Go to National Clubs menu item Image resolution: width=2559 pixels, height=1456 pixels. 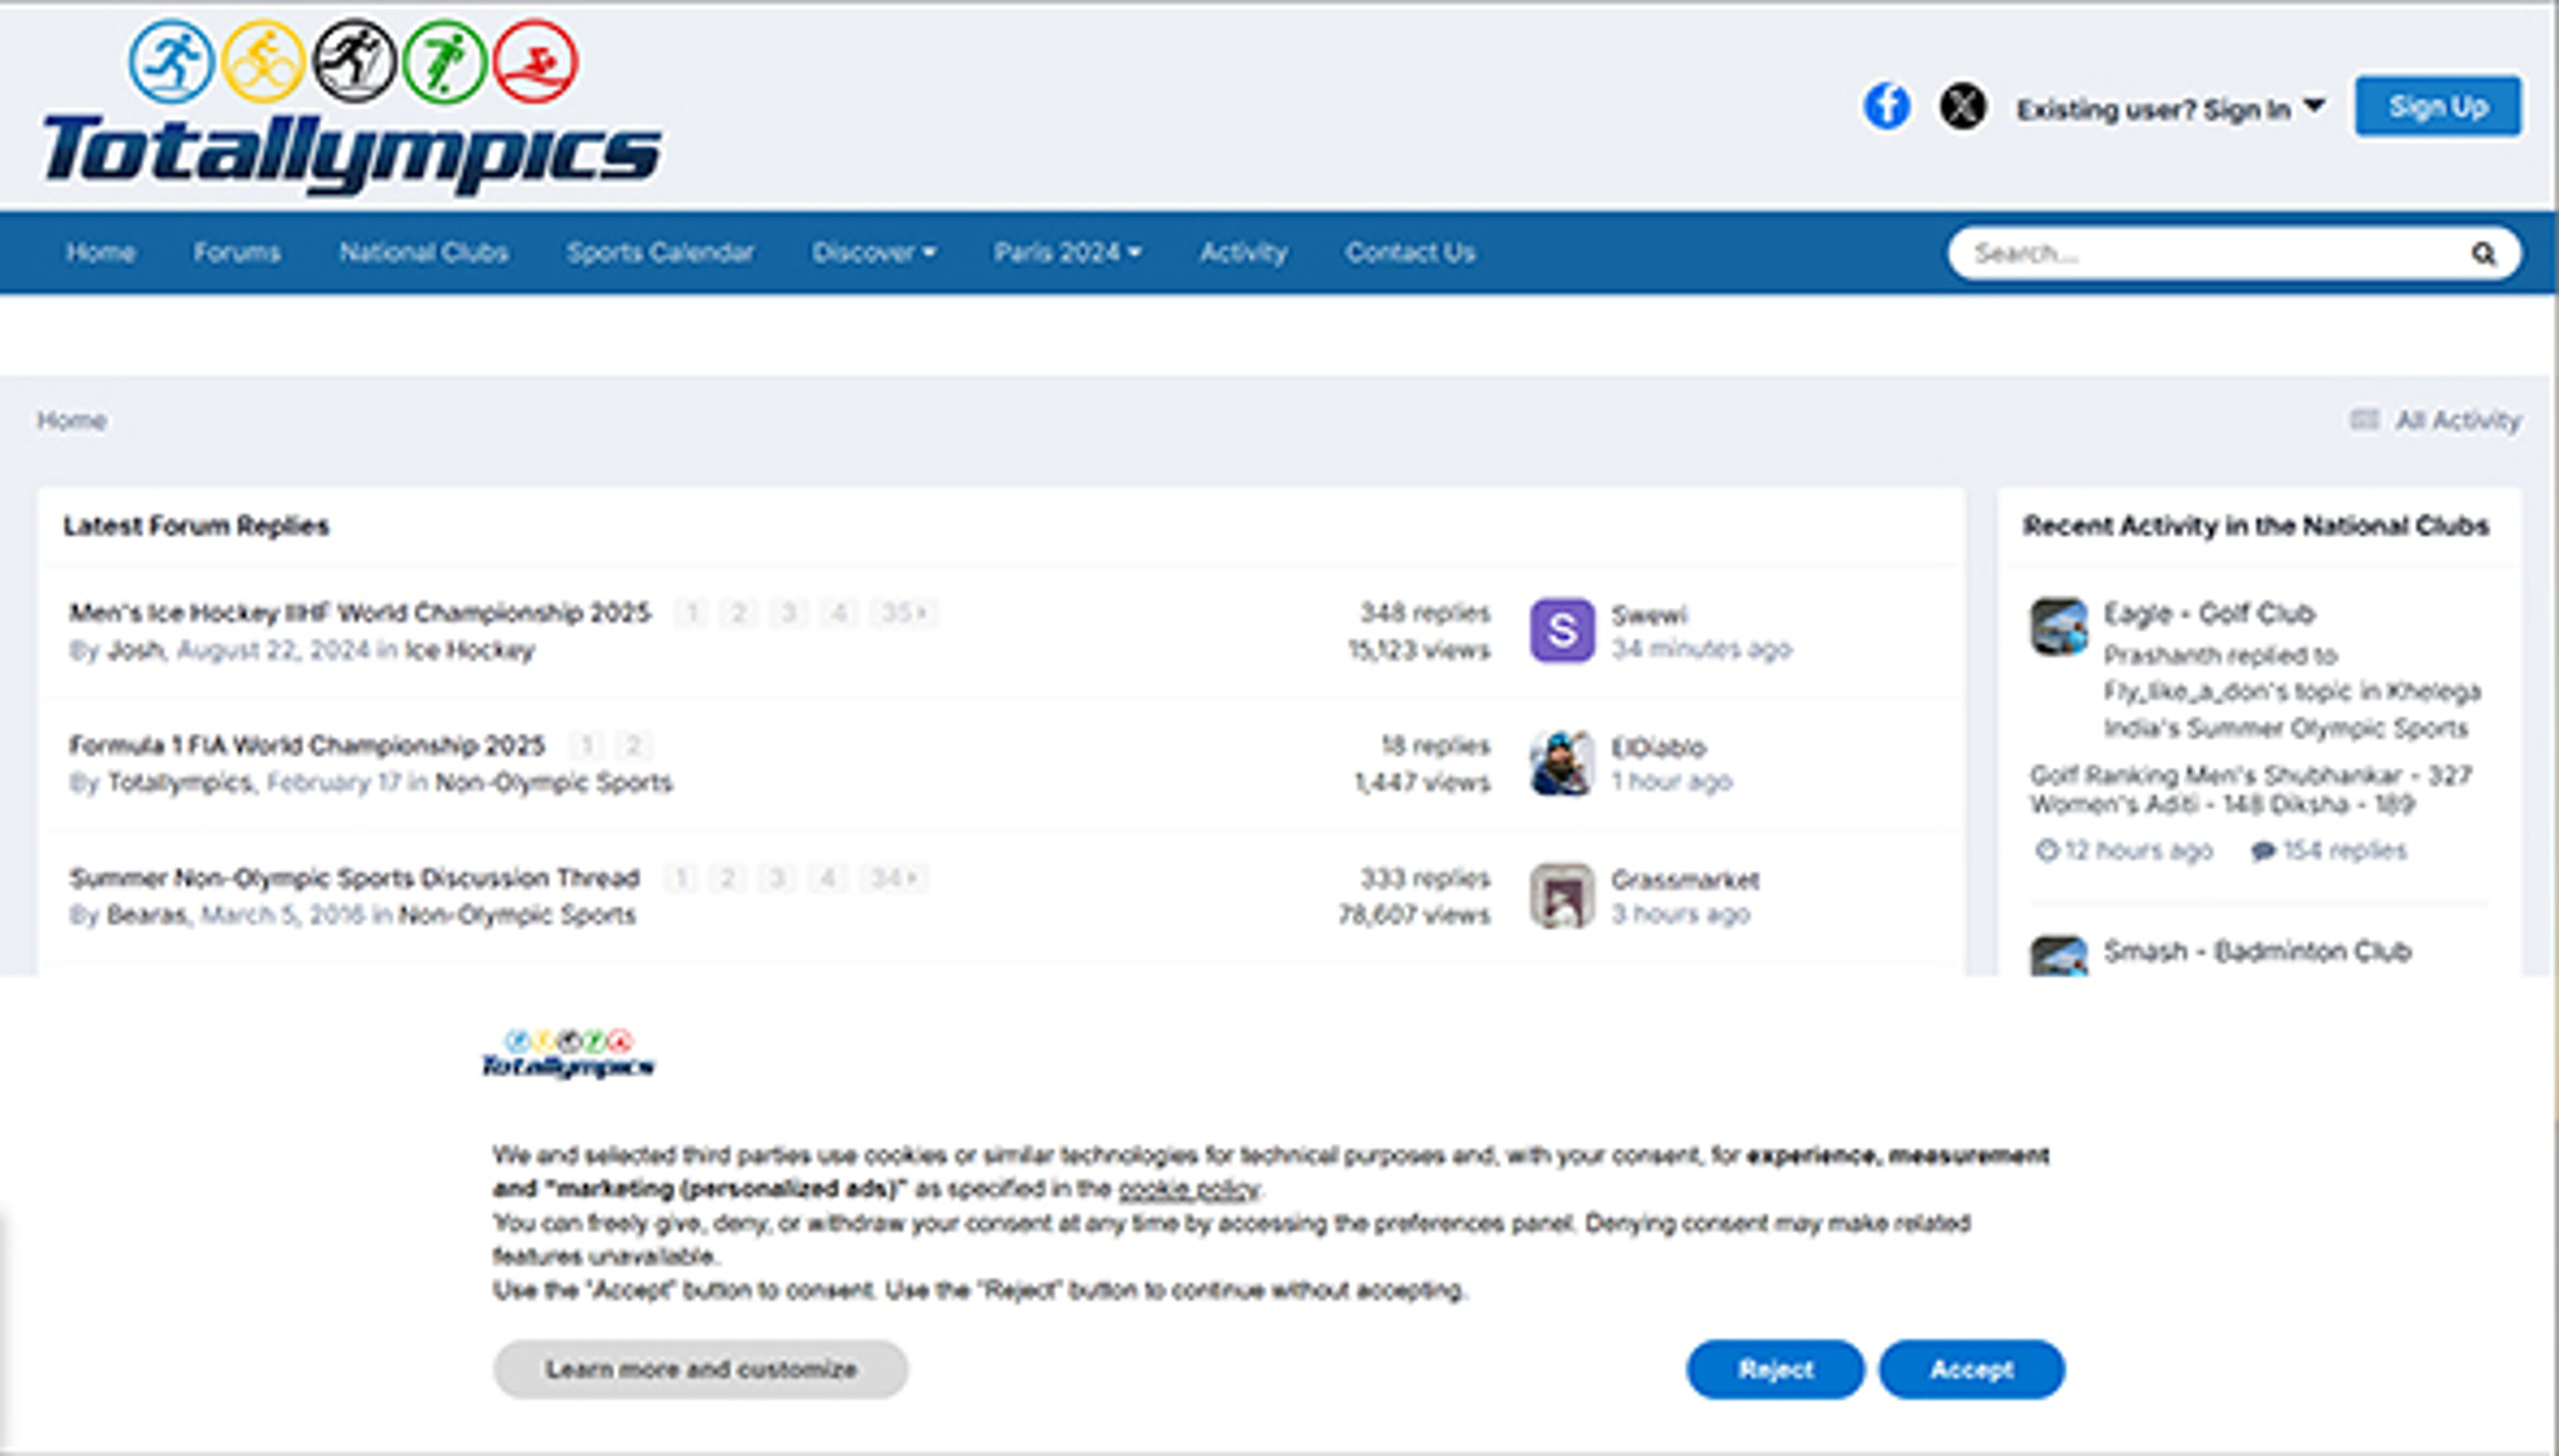[x=423, y=252]
